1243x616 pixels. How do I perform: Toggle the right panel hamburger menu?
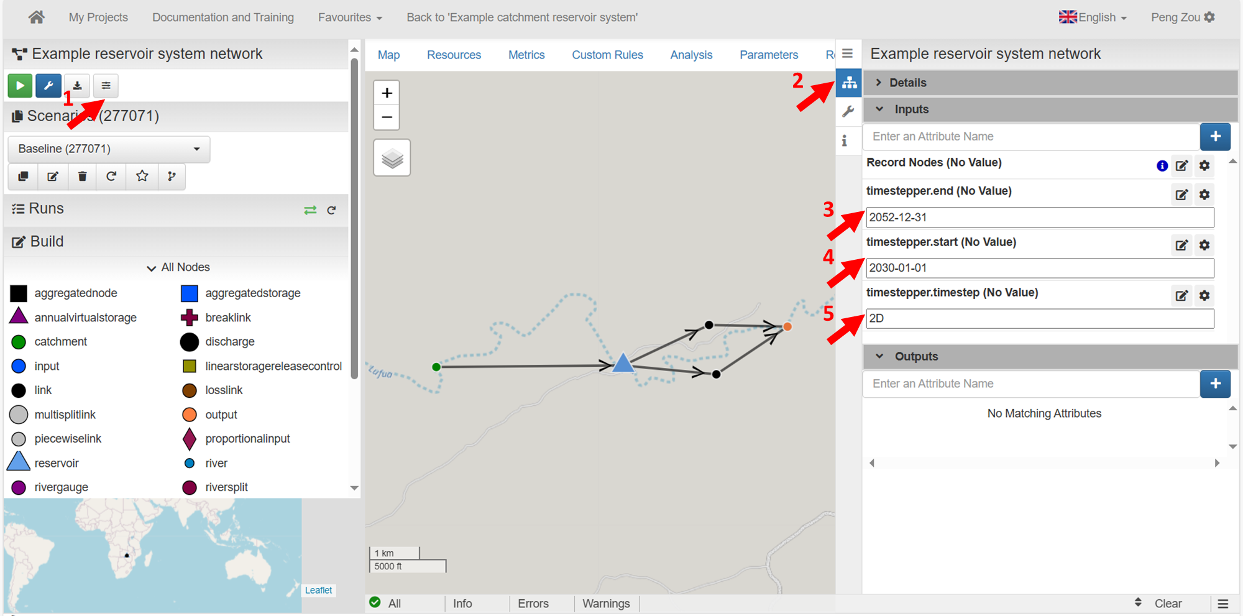(847, 53)
